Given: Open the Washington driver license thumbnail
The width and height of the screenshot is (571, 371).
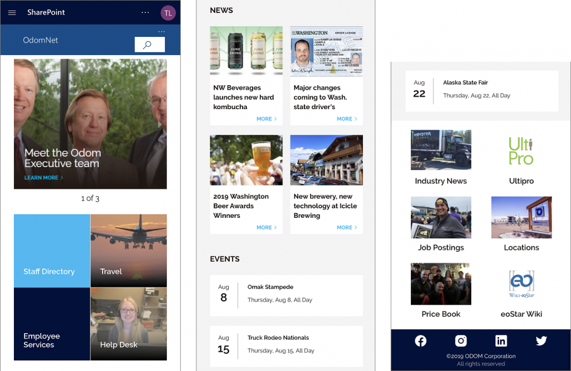Looking at the screenshot, I should 327,51.
